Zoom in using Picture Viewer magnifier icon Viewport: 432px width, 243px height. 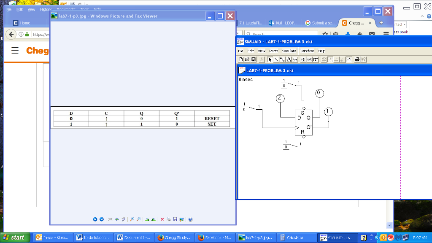tap(132, 219)
